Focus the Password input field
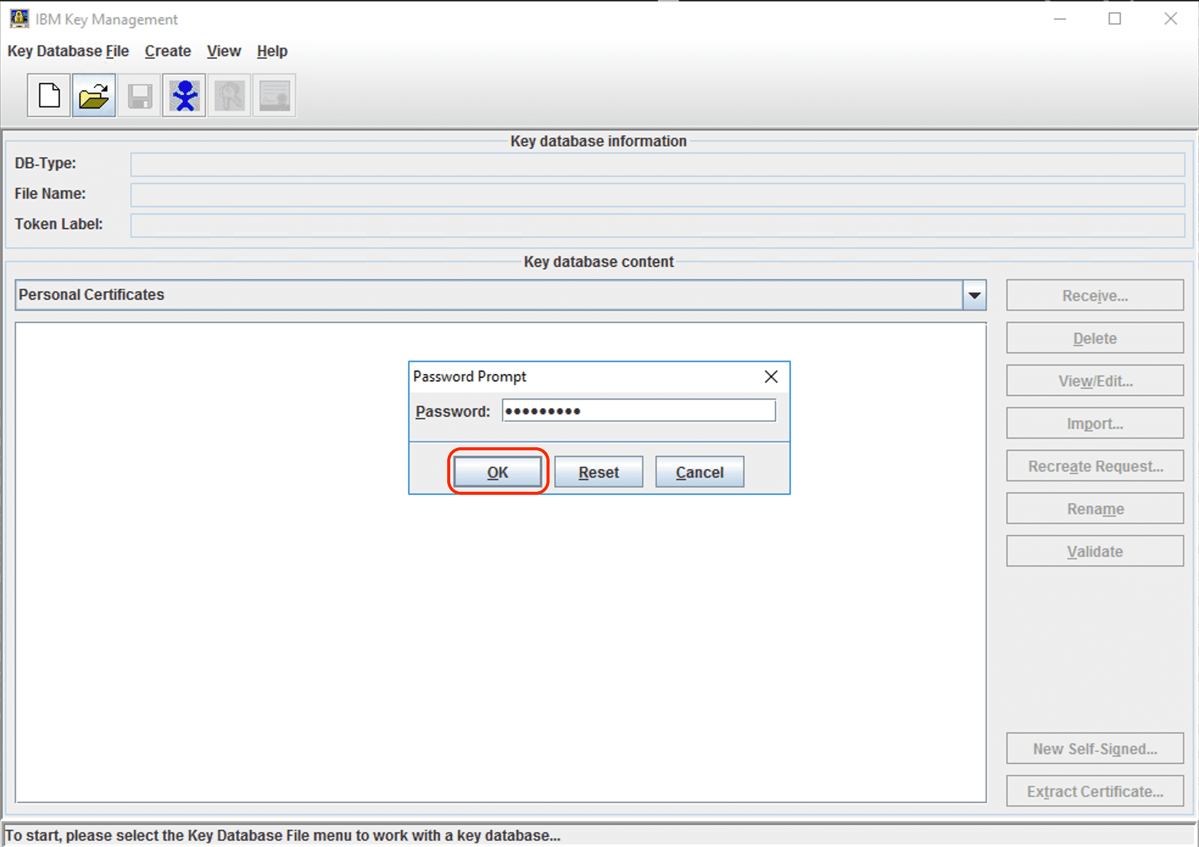 coord(638,411)
